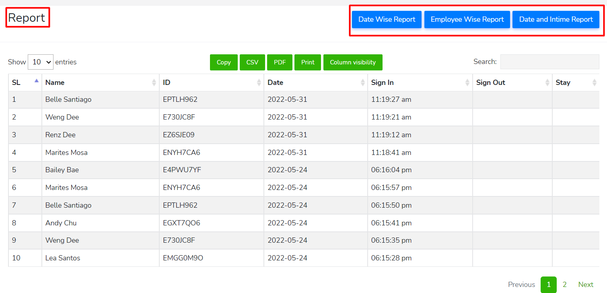Copy table data to clipboard

click(x=224, y=62)
